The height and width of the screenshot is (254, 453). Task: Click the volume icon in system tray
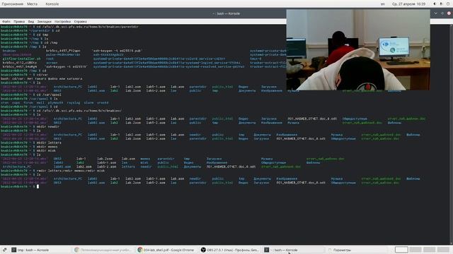[x=435, y=4]
